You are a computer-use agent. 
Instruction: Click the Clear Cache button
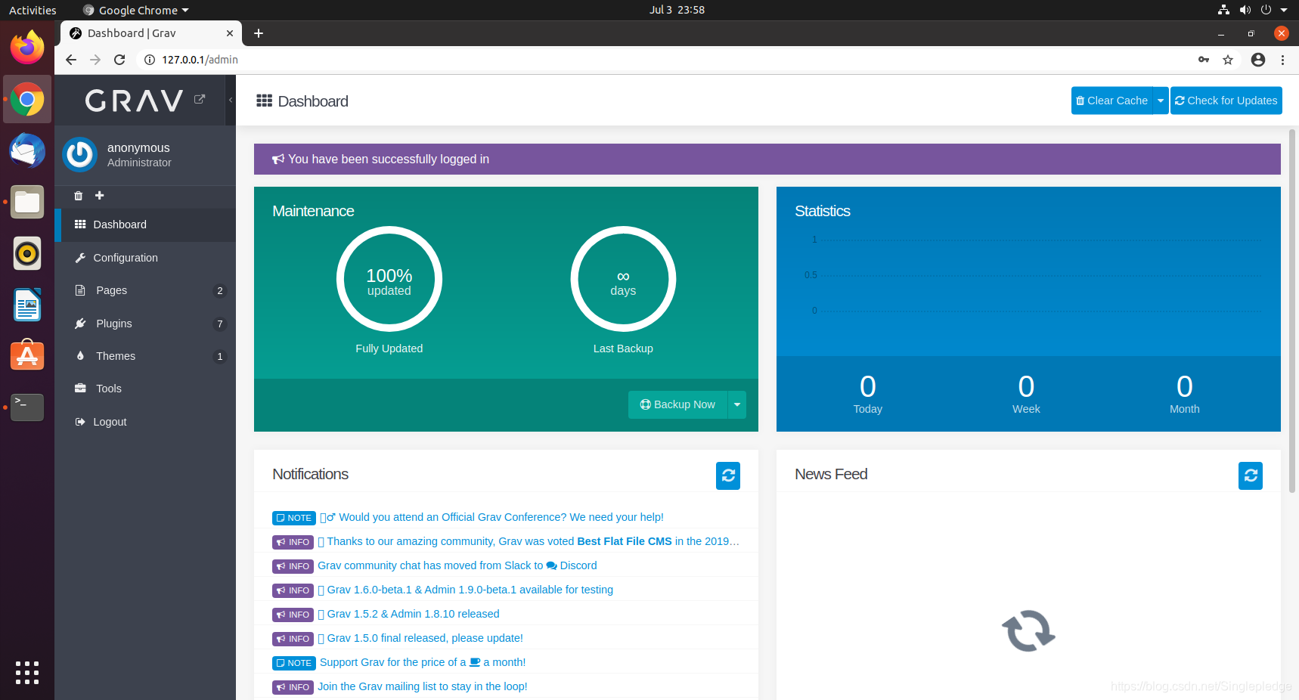click(x=1111, y=101)
